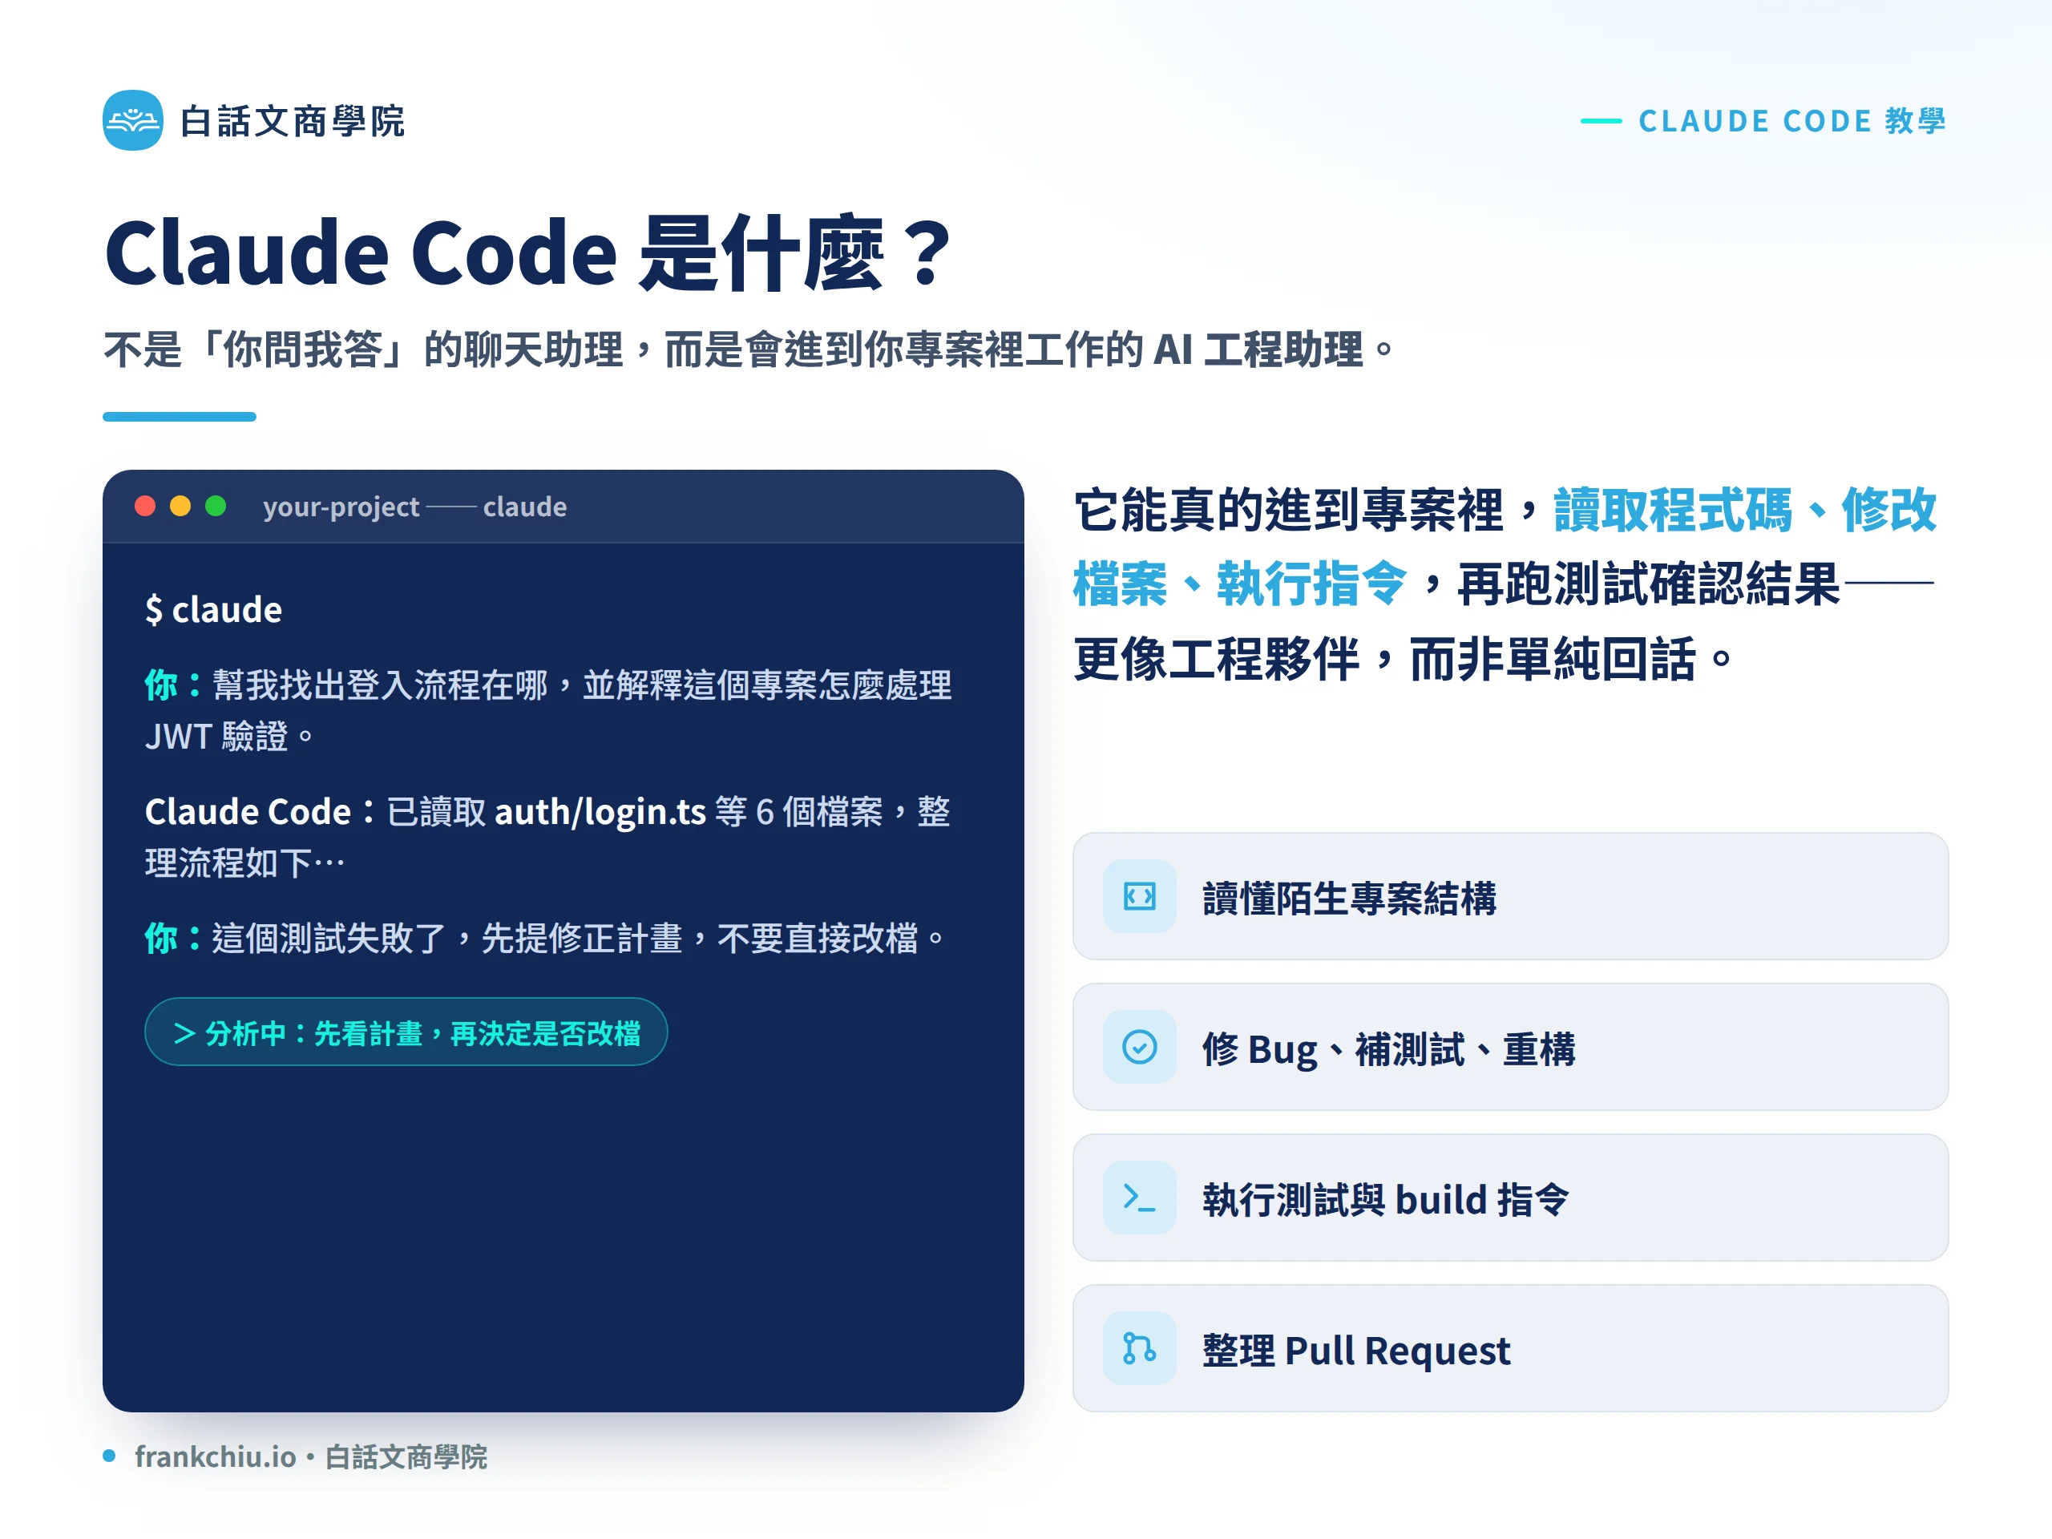Click the 白話文商學院 logo icon
The image size is (2052, 1539).
[132, 120]
